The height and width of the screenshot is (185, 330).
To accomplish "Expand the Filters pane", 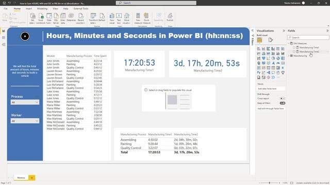I will pos(253,30).
